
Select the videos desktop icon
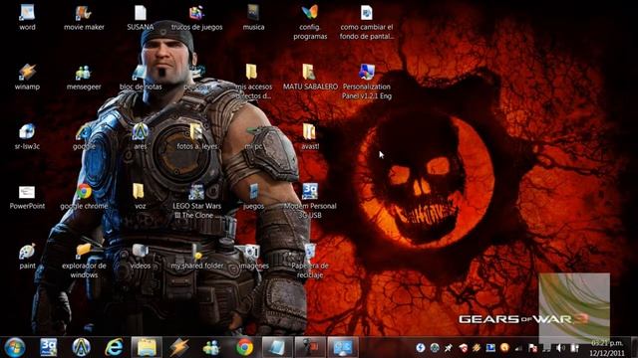coord(141,257)
